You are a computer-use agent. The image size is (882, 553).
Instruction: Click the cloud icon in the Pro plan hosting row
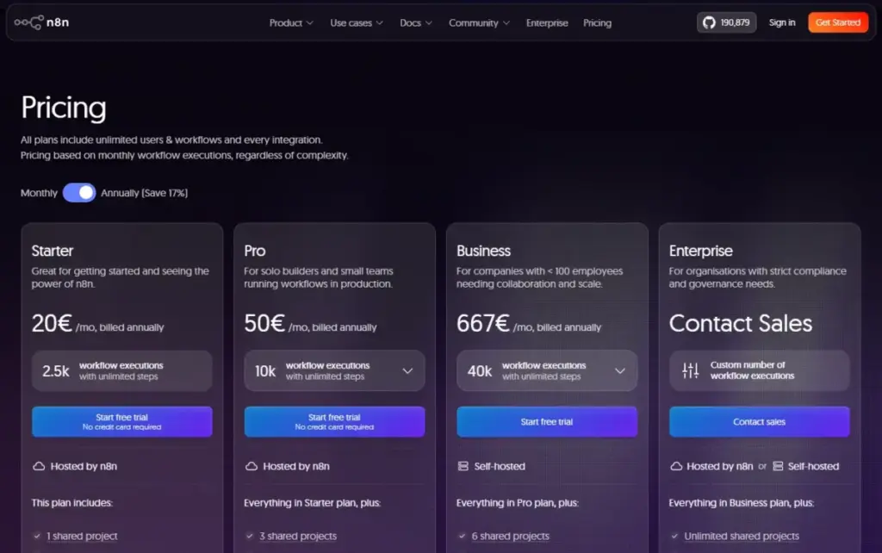pos(252,466)
